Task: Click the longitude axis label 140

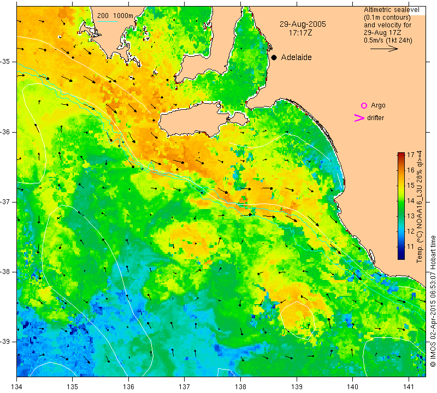Action: point(352,387)
